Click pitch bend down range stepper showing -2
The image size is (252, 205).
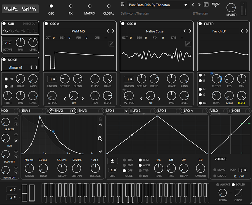[12, 197]
